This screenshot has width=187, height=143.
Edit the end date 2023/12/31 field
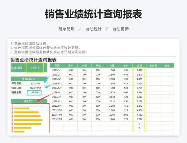pos(35,88)
